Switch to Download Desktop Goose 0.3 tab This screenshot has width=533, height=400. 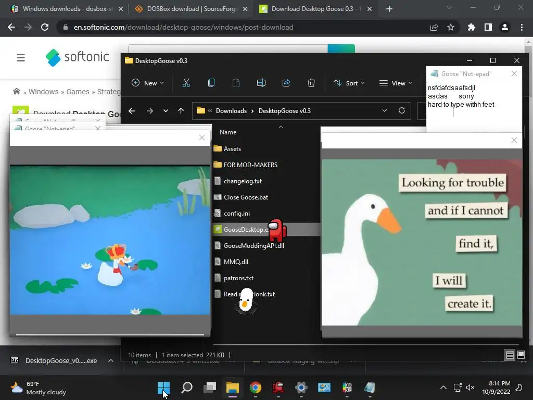(316, 9)
